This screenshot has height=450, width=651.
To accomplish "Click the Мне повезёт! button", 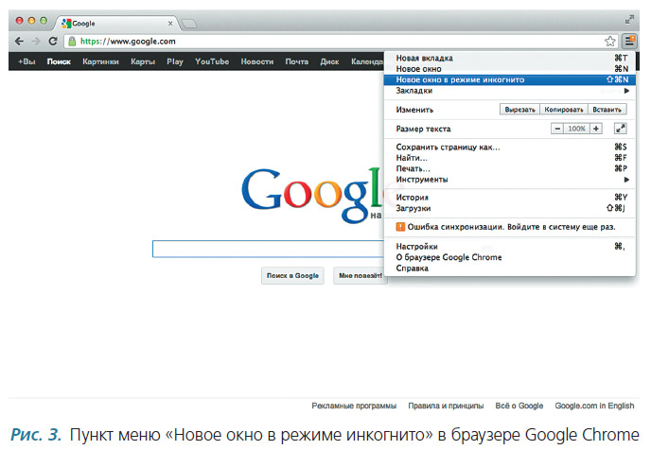I will (x=361, y=275).
